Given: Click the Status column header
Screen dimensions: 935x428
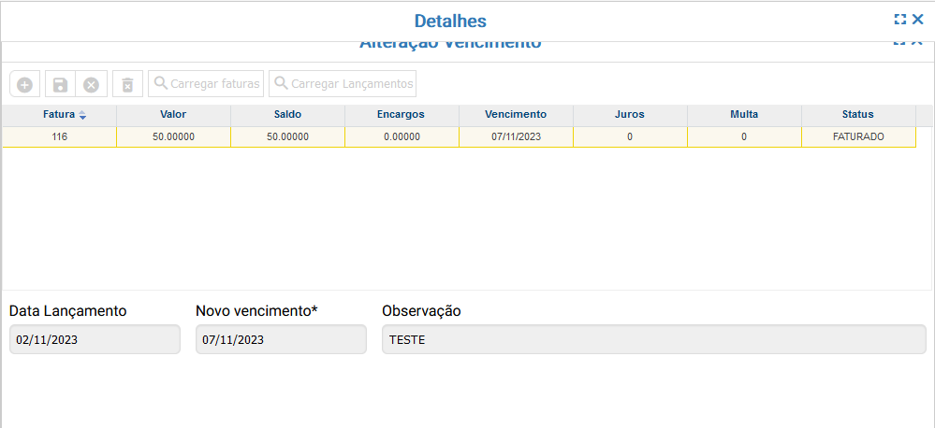Looking at the screenshot, I should click(857, 114).
